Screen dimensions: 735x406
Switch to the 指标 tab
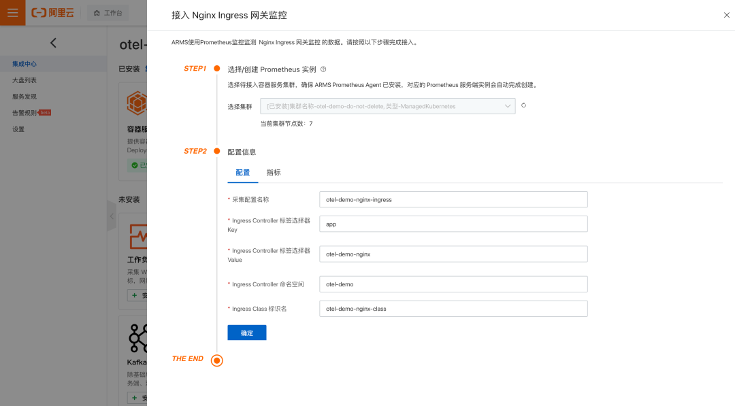point(273,173)
